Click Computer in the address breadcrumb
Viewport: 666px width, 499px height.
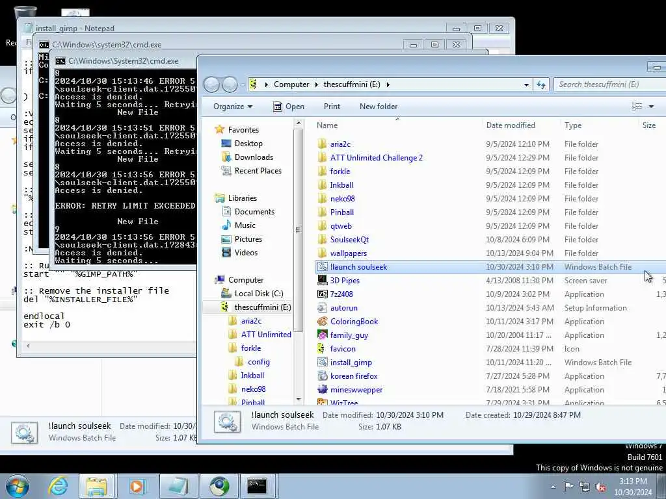(291, 84)
